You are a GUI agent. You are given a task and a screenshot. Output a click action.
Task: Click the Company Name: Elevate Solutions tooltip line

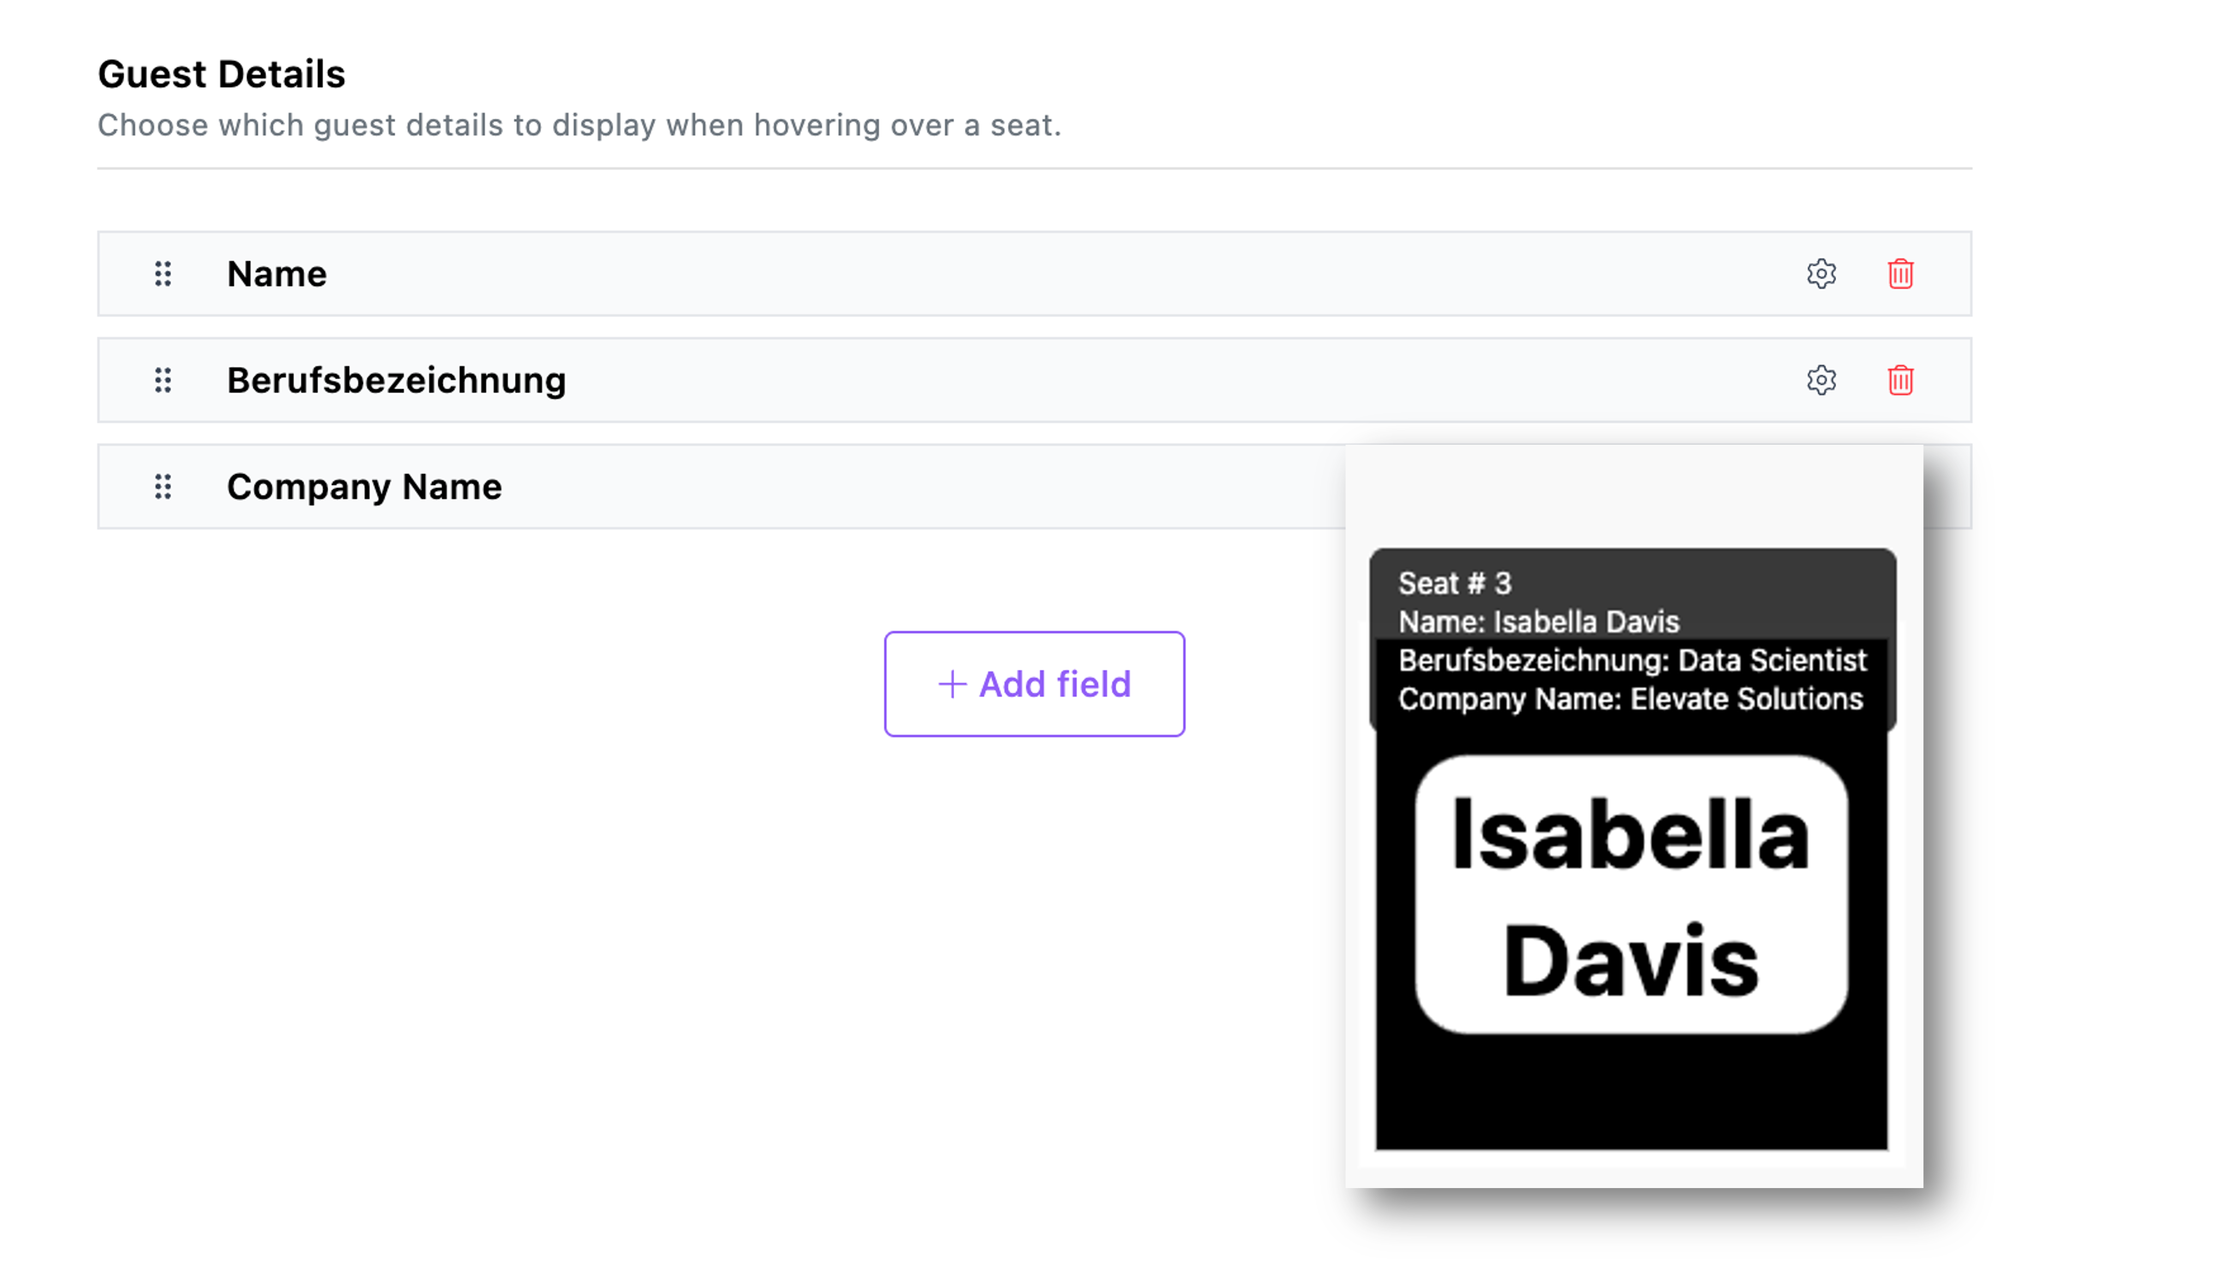point(1631,698)
